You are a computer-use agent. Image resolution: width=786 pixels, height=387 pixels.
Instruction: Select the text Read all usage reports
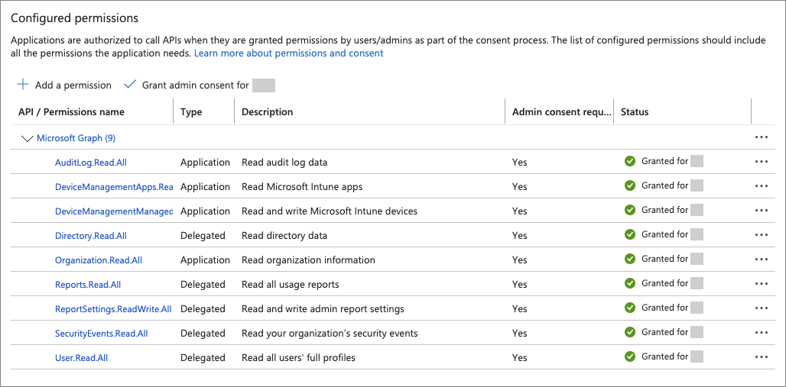tap(291, 285)
